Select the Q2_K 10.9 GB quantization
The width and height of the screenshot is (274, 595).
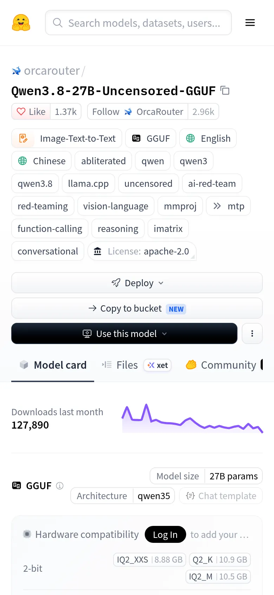pos(220,560)
